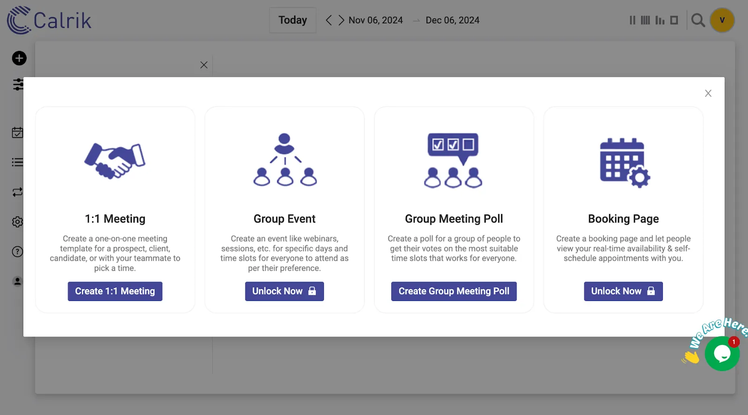
Task: Close the side panel behind the dialog
Action: pos(204,65)
